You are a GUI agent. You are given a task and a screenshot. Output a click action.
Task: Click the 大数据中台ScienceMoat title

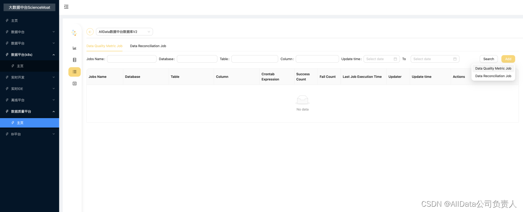(29, 7)
